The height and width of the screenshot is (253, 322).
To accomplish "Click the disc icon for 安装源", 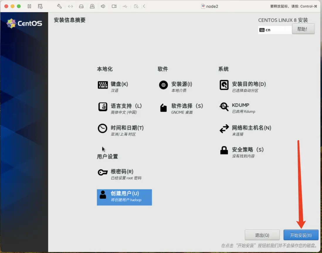I will click(163, 85).
